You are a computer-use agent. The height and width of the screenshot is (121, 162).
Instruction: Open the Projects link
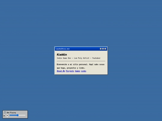coord(70,71)
